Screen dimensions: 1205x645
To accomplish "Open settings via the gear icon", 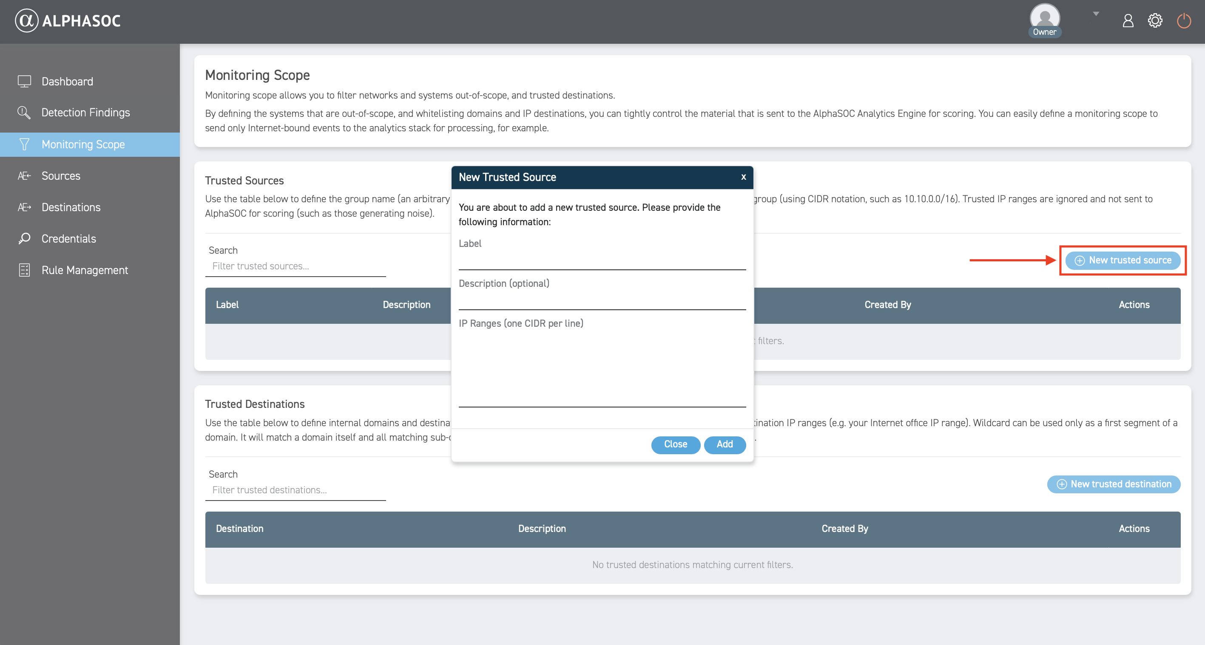I will [1154, 20].
